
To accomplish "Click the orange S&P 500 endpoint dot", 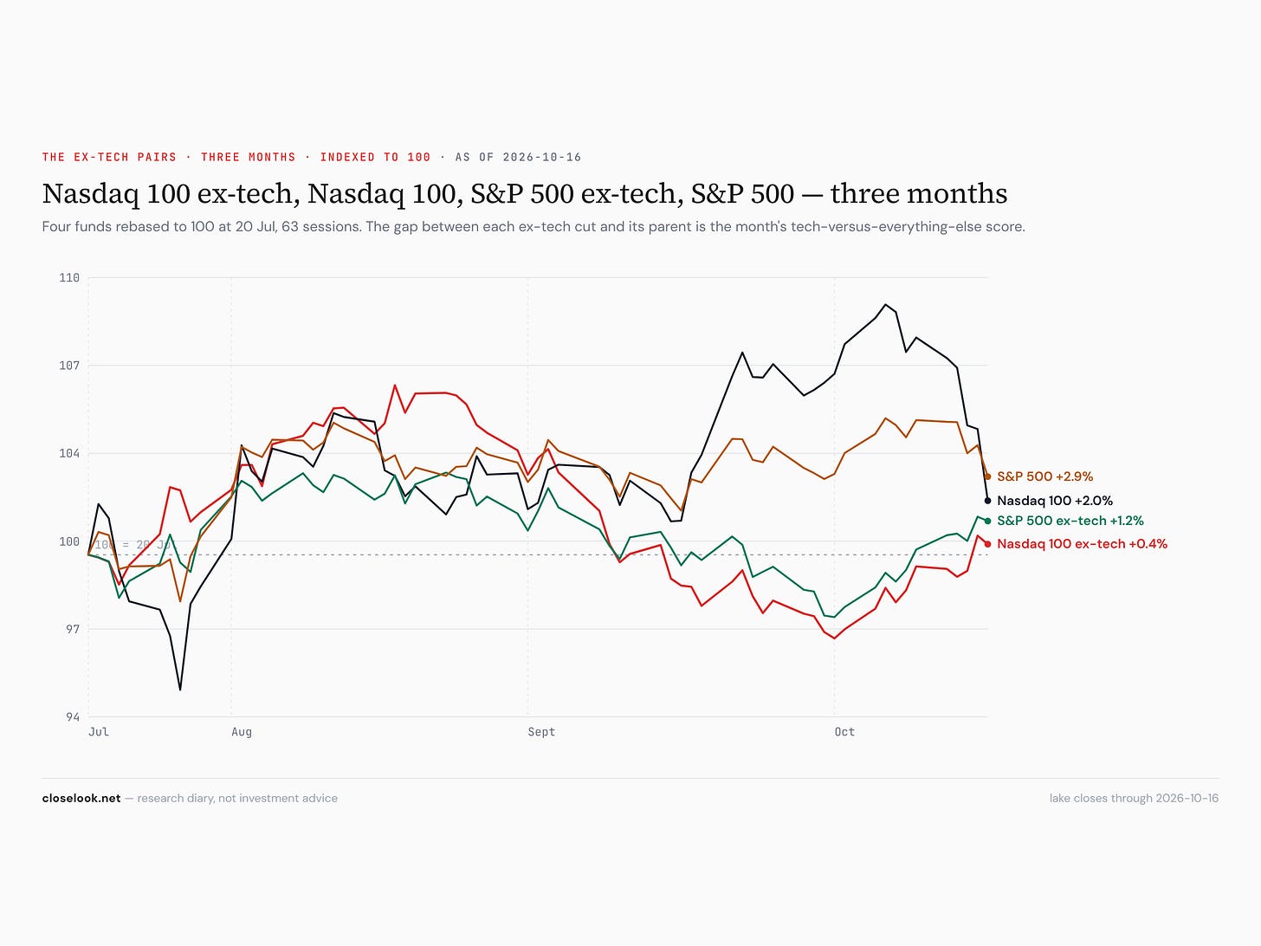I will click(x=987, y=476).
